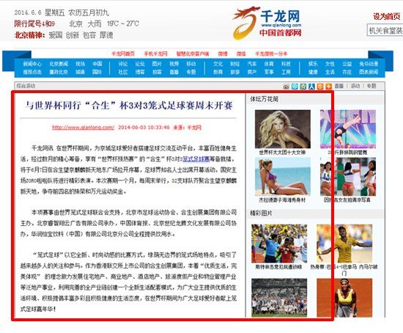Image resolution: width=403 pixels, height=333 pixels.
Task: Open the beach photo thumbnail 杰拉德妻子海滩秀身材
Action: click(282, 177)
